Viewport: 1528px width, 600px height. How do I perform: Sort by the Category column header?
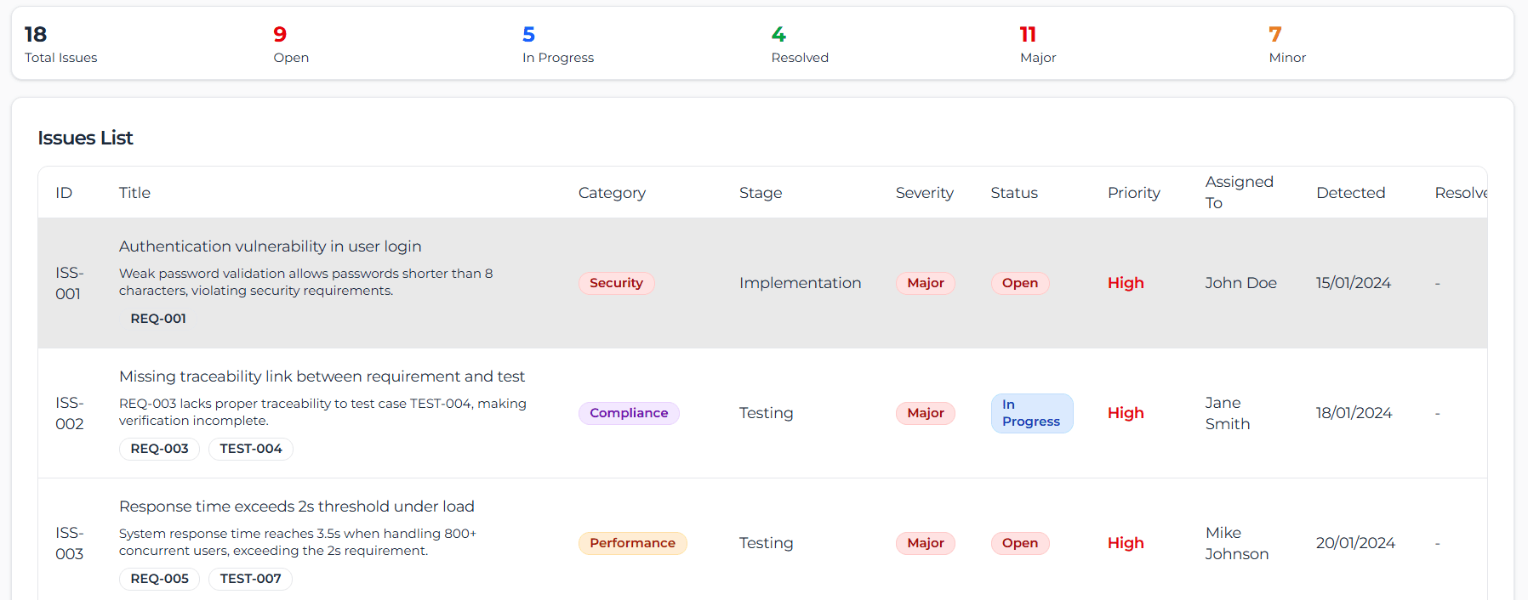[612, 193]
